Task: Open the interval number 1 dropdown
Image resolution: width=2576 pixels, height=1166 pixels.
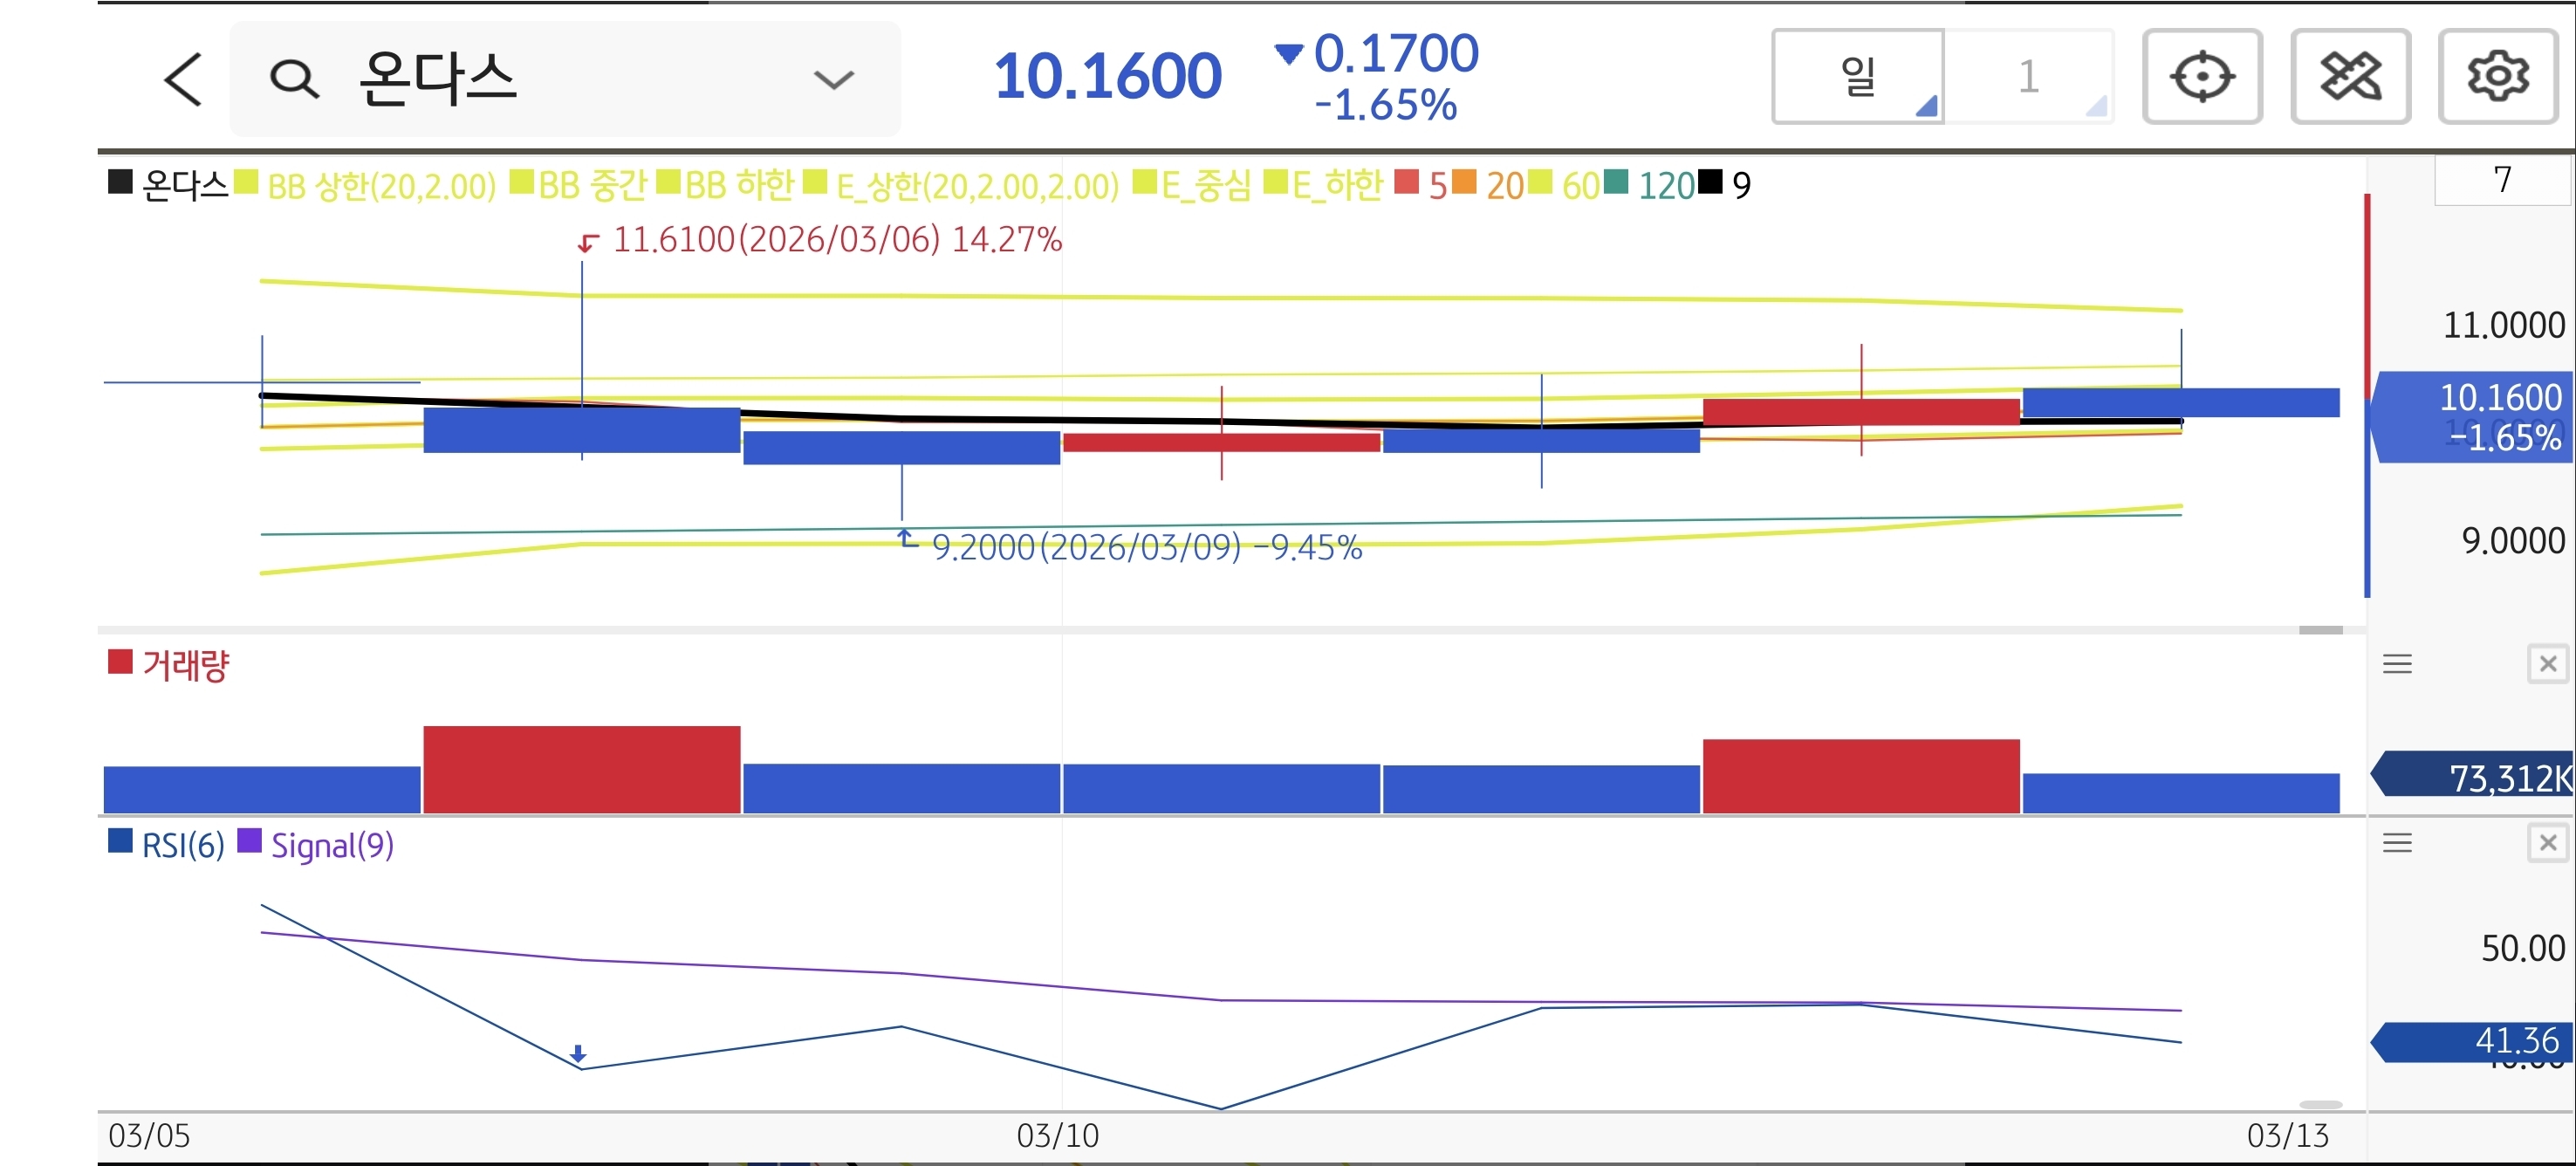Action: (2029, 77)
